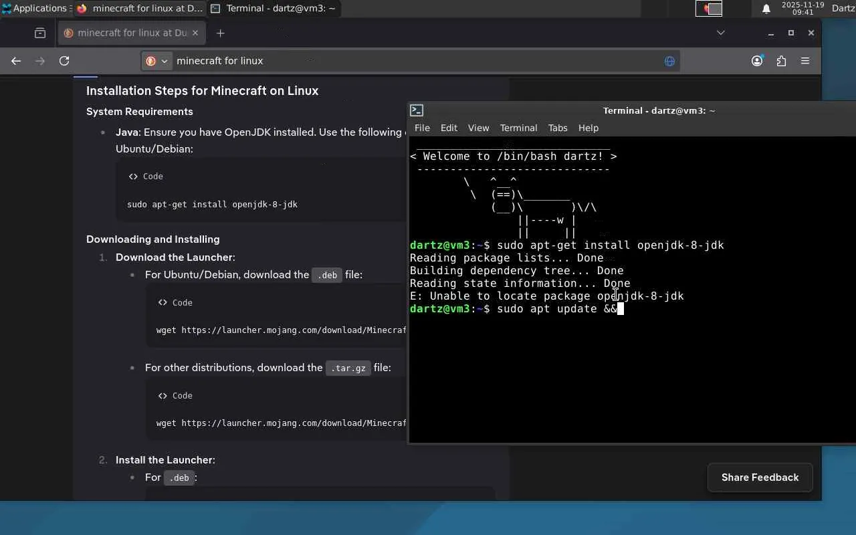Click the 'System Requirements' subheading
Image resolution: width=856 pixels, height=535 pixels.
139,112
